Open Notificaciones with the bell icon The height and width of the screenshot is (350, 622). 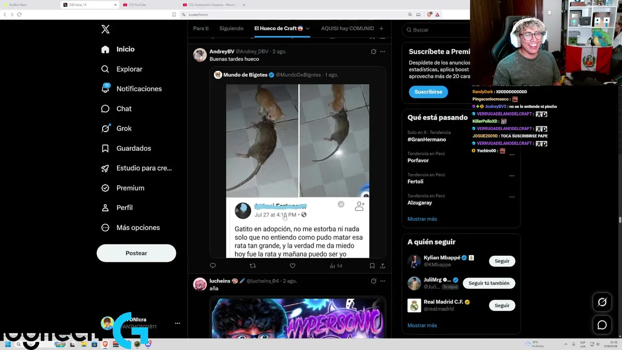131,89
